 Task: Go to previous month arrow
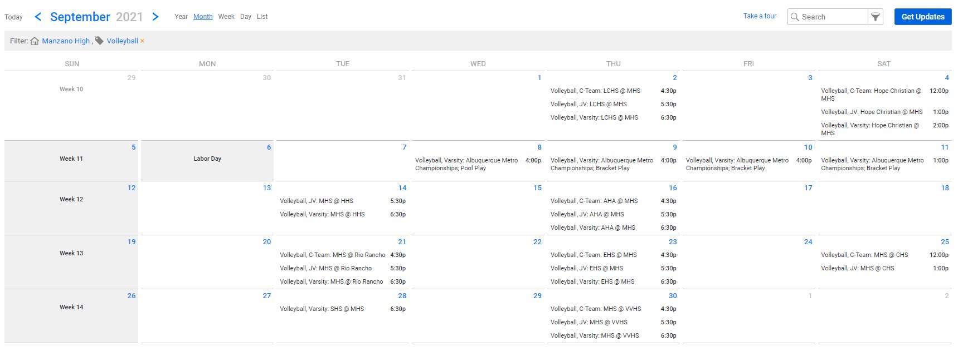coord(38,17)
